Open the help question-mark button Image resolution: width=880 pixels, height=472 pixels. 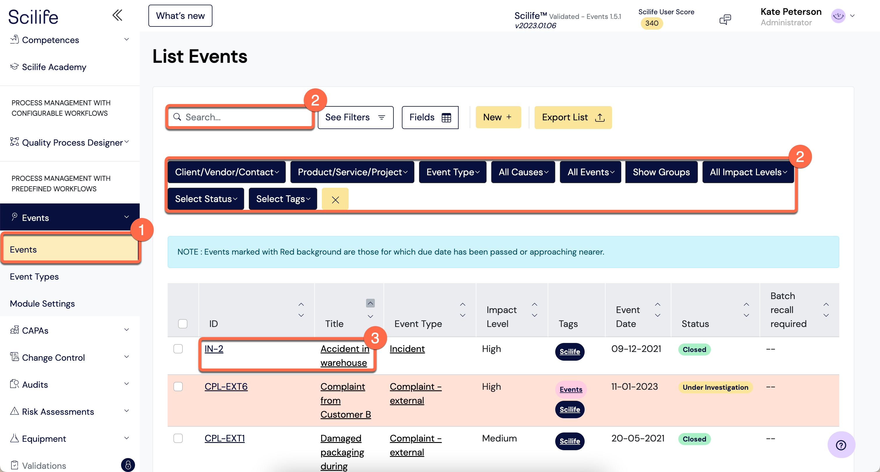tap(841, 445)
